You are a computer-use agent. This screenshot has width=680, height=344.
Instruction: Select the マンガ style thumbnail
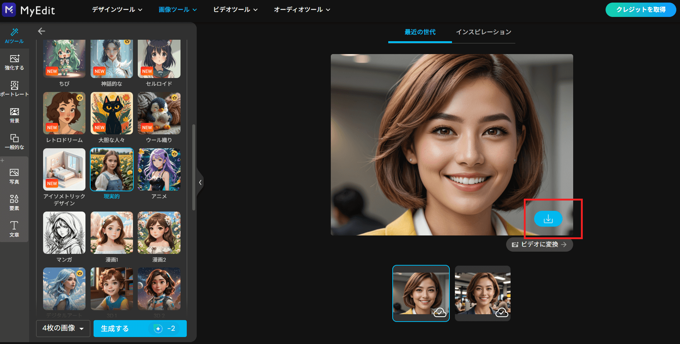pos(64,233)
